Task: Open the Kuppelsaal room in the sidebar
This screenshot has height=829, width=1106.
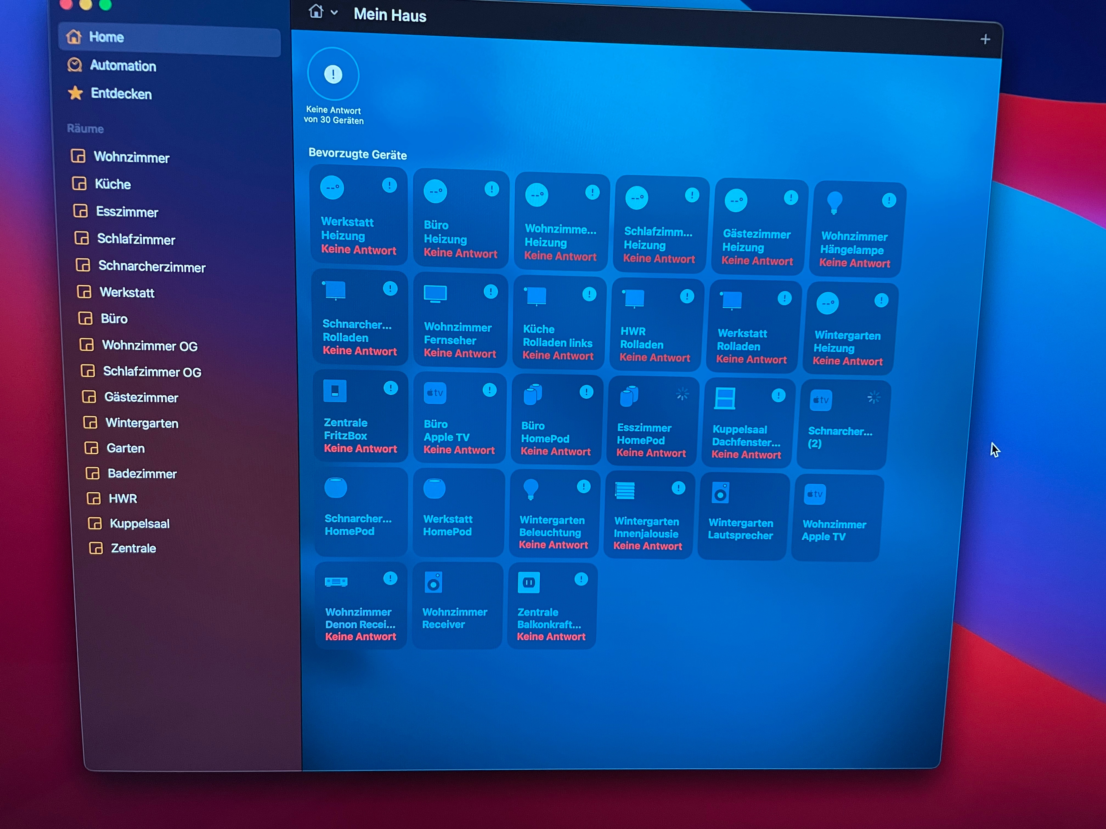Action: 140,524
